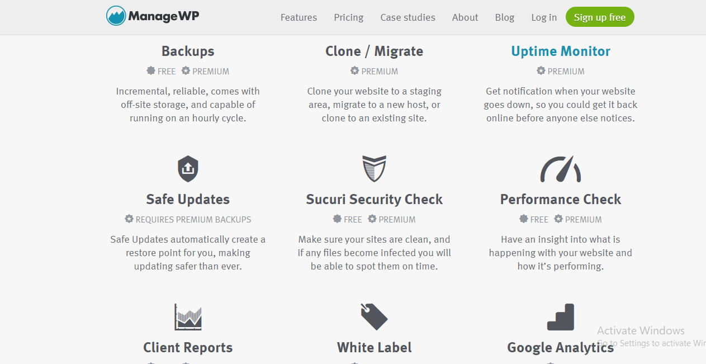Open the Backups feature heading
The width and height of the screenshot is (706, 364).
[x=188, y=51]
